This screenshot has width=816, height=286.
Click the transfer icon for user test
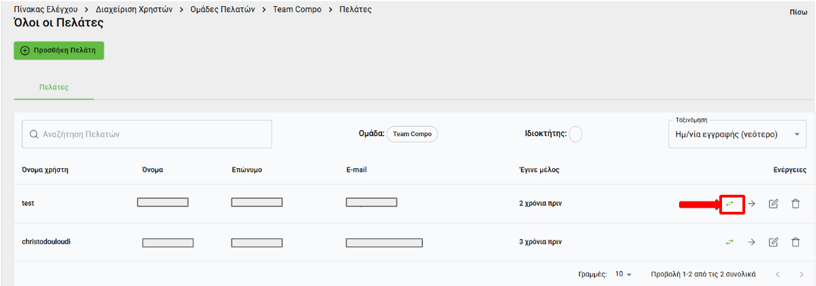pyautogui.click(x=730, y=204)
